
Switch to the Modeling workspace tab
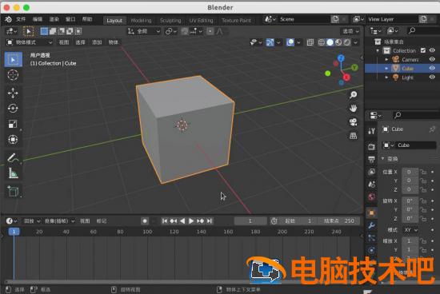[x=141, y=21]
